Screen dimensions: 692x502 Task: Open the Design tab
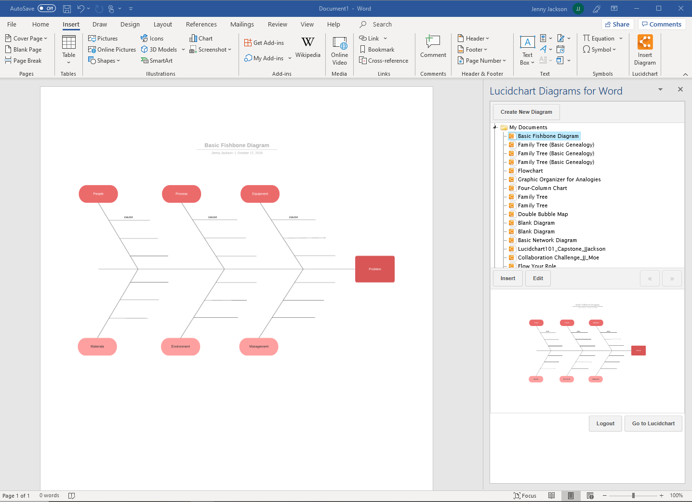(130, 25)
